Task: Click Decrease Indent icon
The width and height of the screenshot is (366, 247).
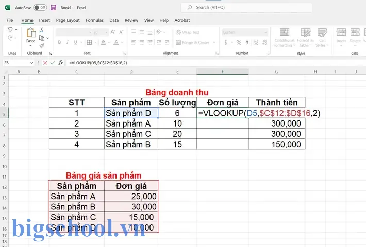Action: [x=159, y=42]
